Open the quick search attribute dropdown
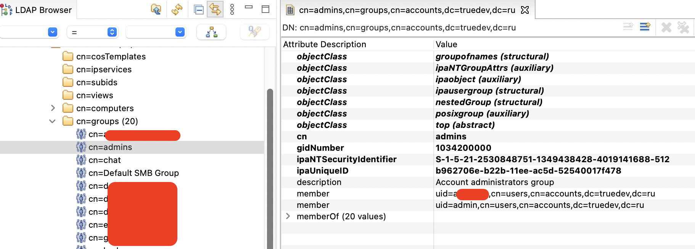This screenshot has height=249, width=695. [53, 32]
